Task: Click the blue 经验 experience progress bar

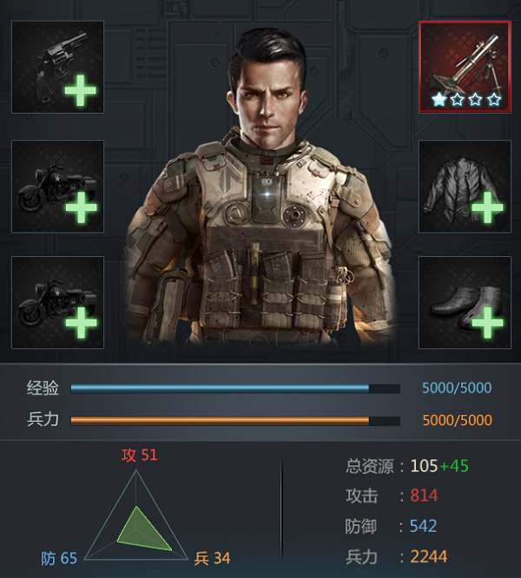Action: (x=235, y=389)
